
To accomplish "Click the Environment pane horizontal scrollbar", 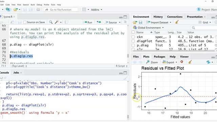I will click(x=173, y=50).
